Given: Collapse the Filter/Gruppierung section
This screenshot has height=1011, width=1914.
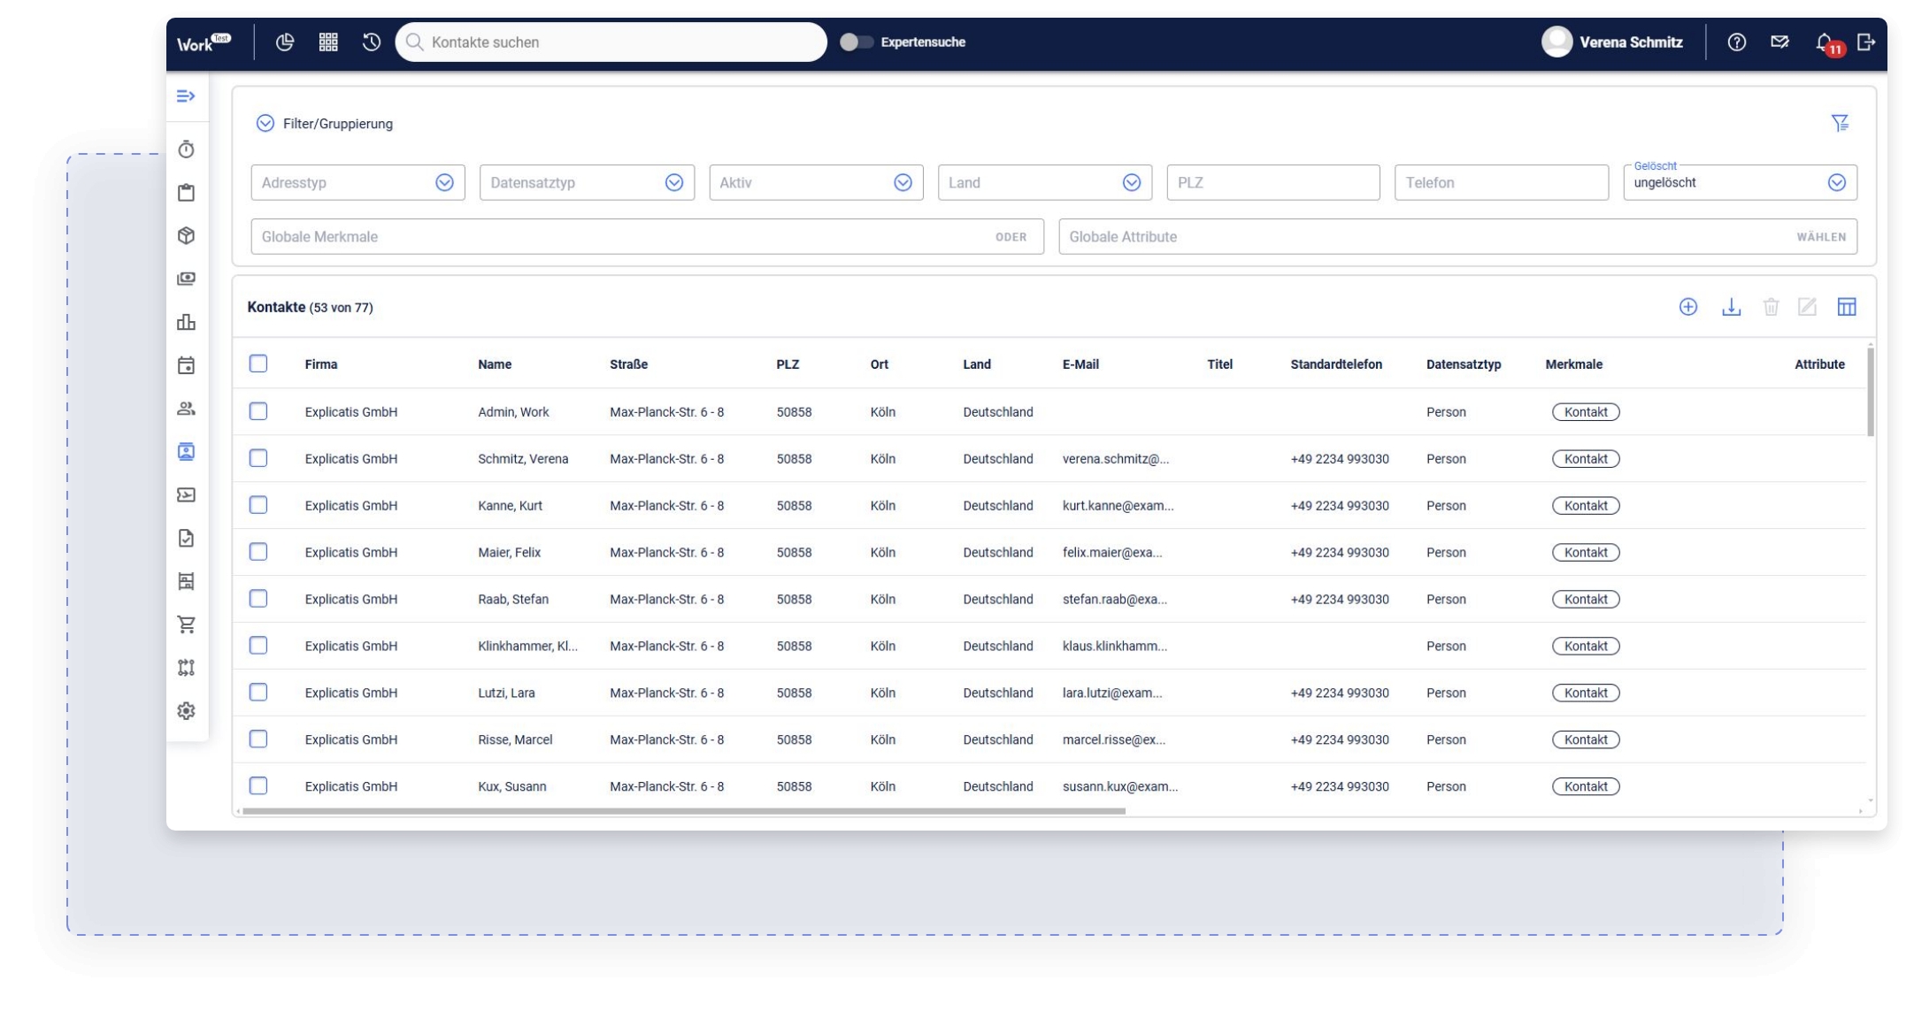Looking at the screenshot, I should point(265,124).
